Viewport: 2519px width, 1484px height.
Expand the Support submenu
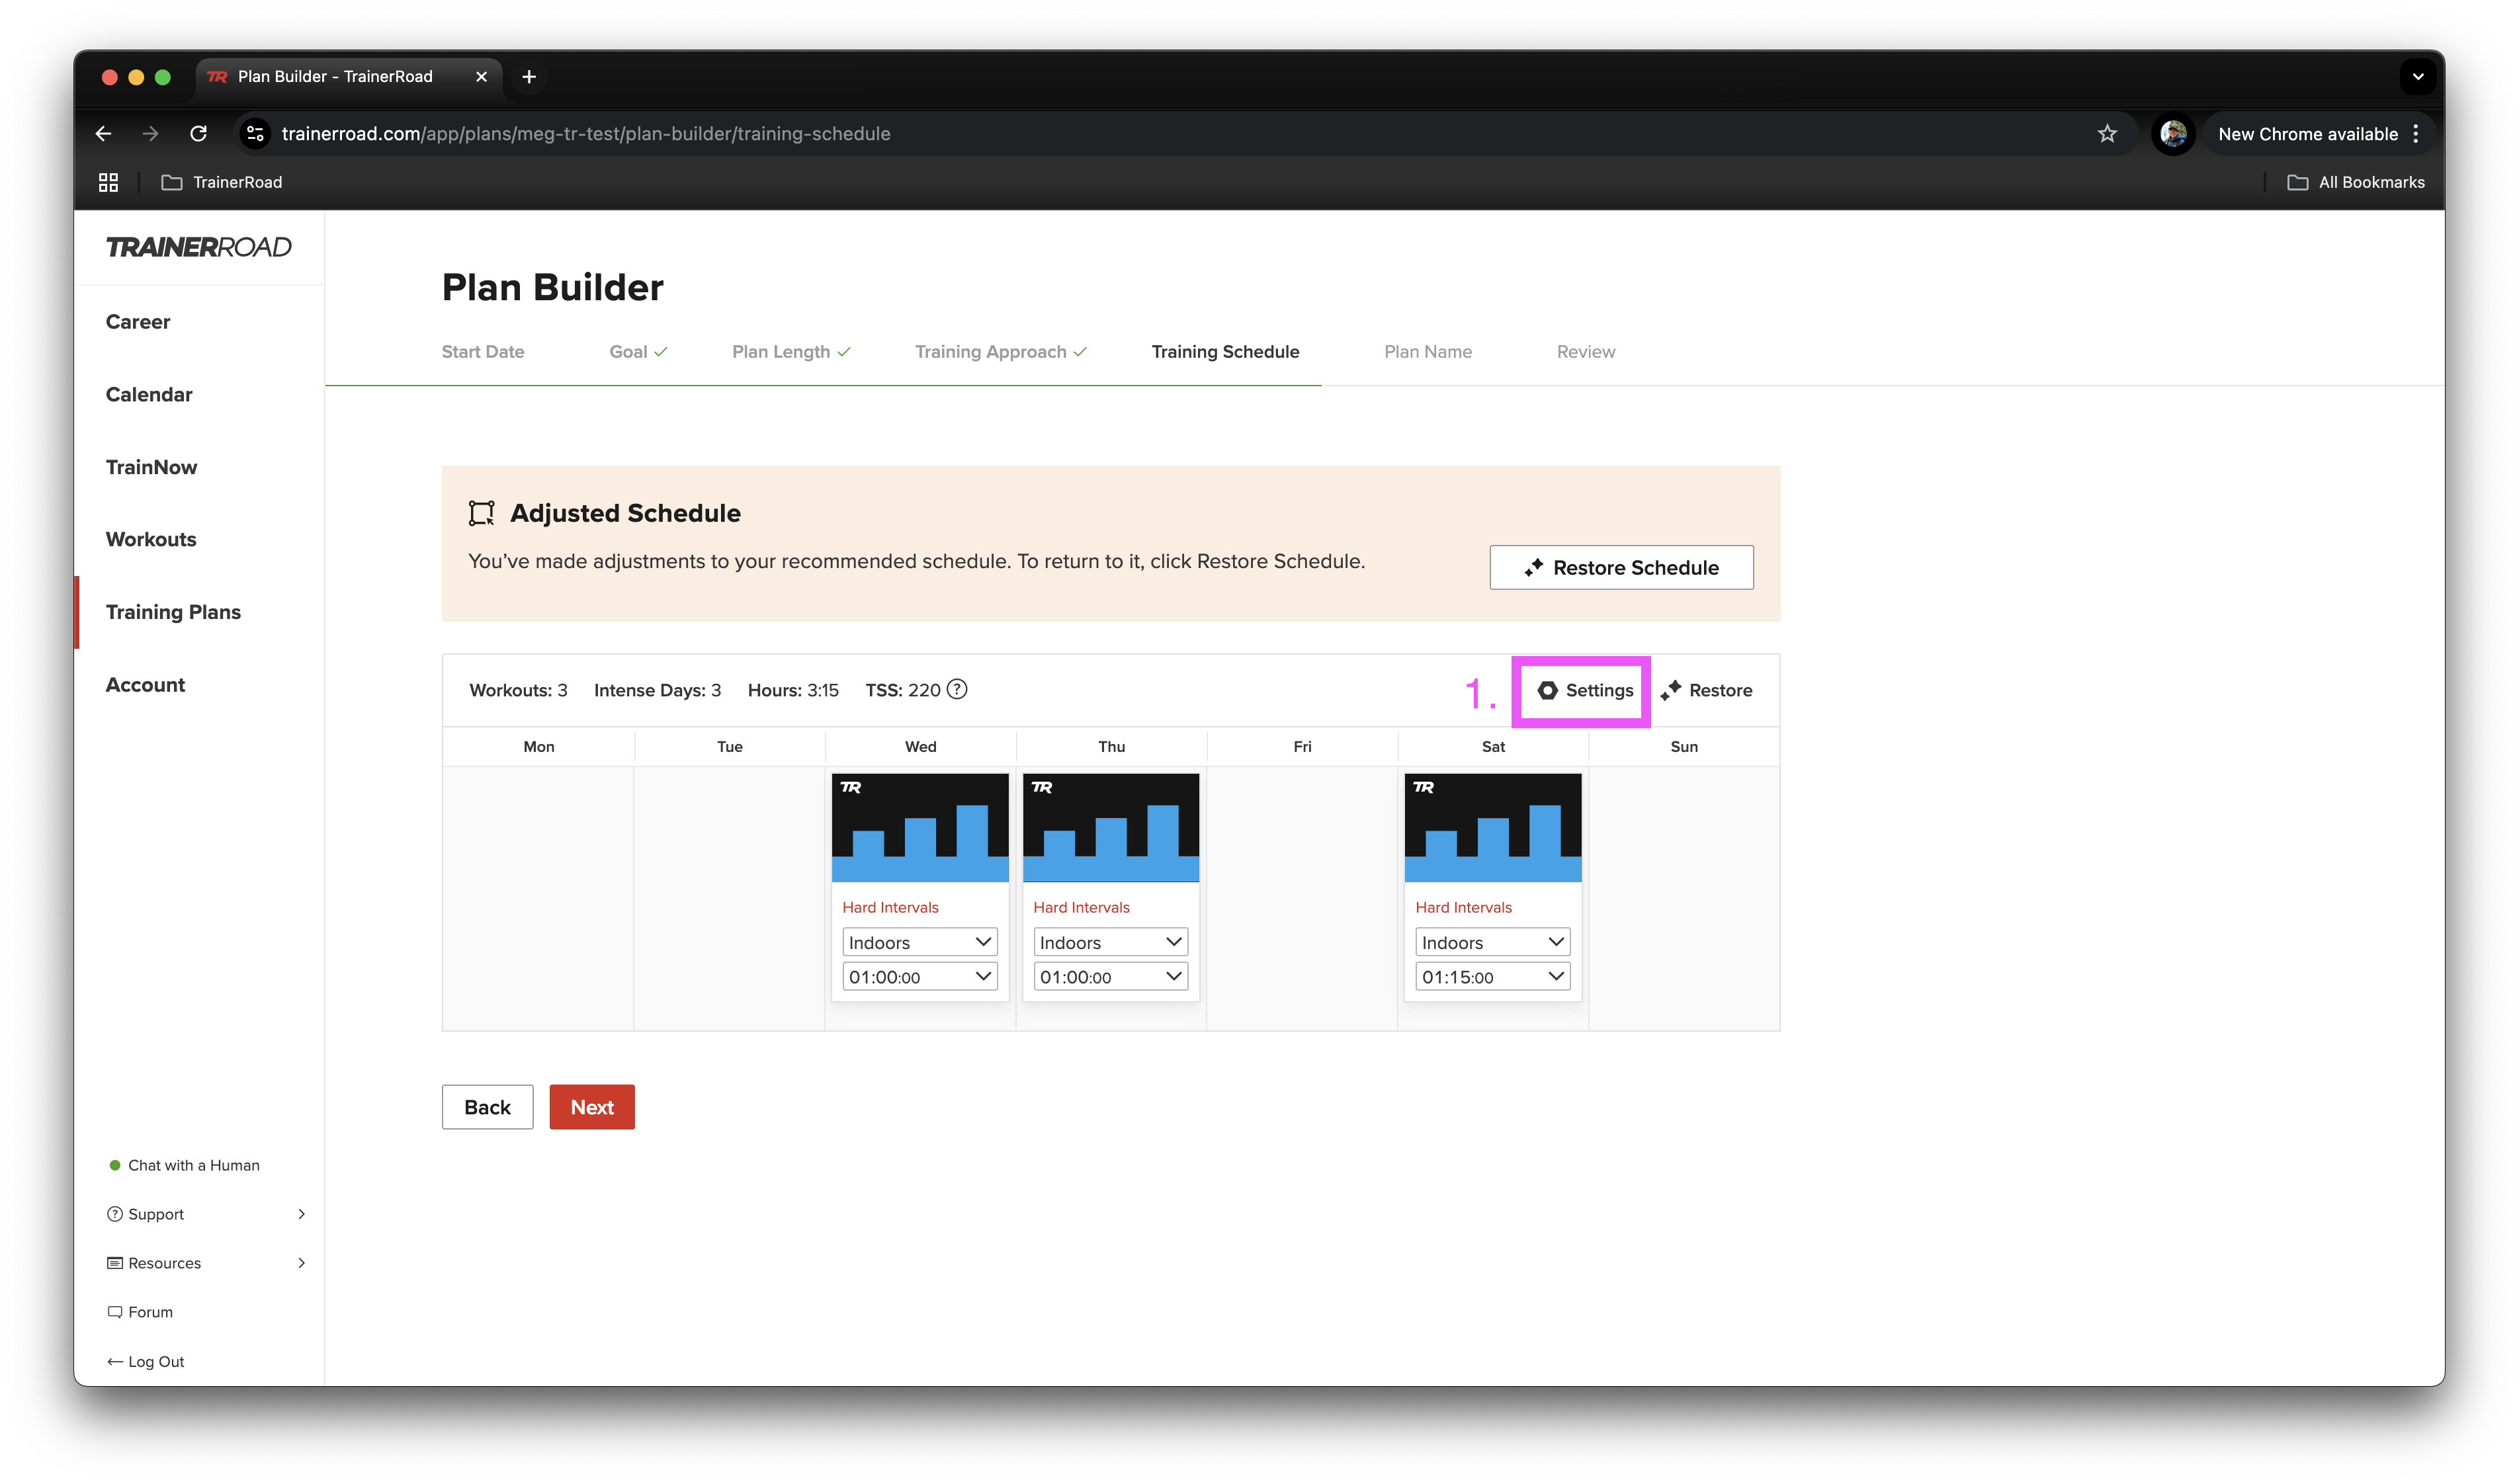(x=205, y=1214)
